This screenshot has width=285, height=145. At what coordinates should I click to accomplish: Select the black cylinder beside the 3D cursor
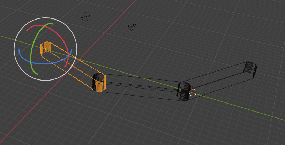point(183,91)
